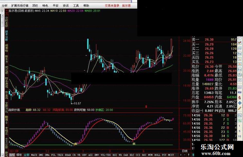Image resolution: width=243 pixels, height=157 pixels.
Task: Click the blue four-arrow move icon
Action: (240, 103)
